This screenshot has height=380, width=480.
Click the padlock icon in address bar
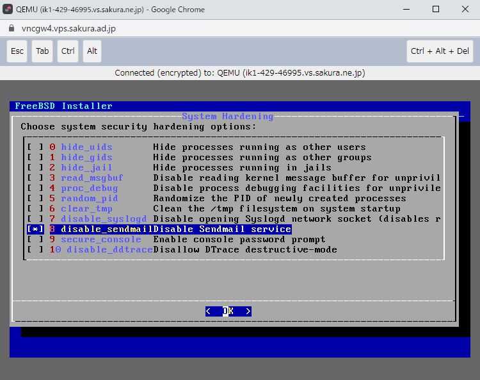click(x=12, y=28)
